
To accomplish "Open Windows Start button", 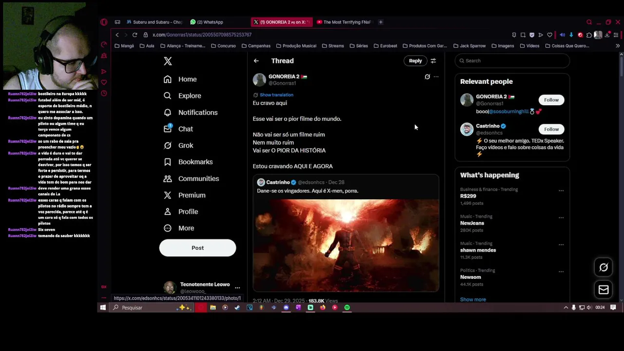I will 103,308.
